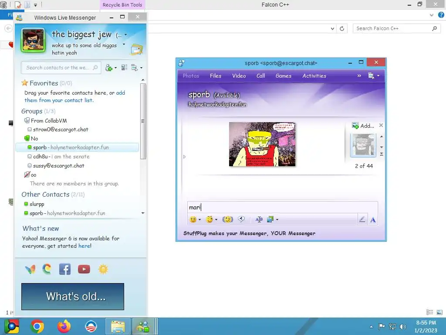Click the refresh button in Falcon C++ window

342,28
